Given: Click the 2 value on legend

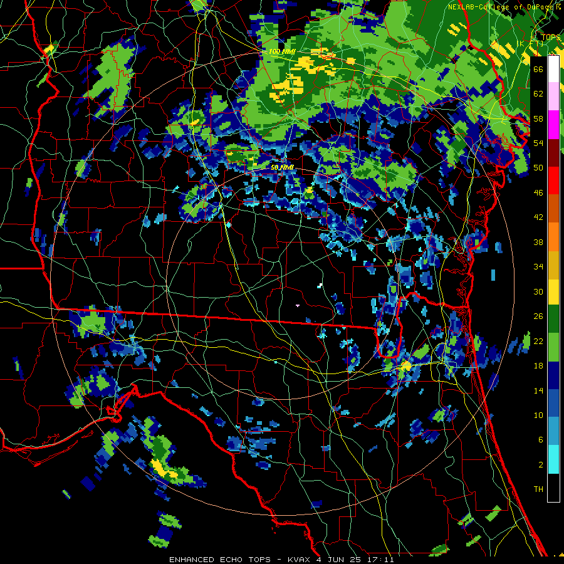Looking at the screenshot, I should click(x=541, y=465).
